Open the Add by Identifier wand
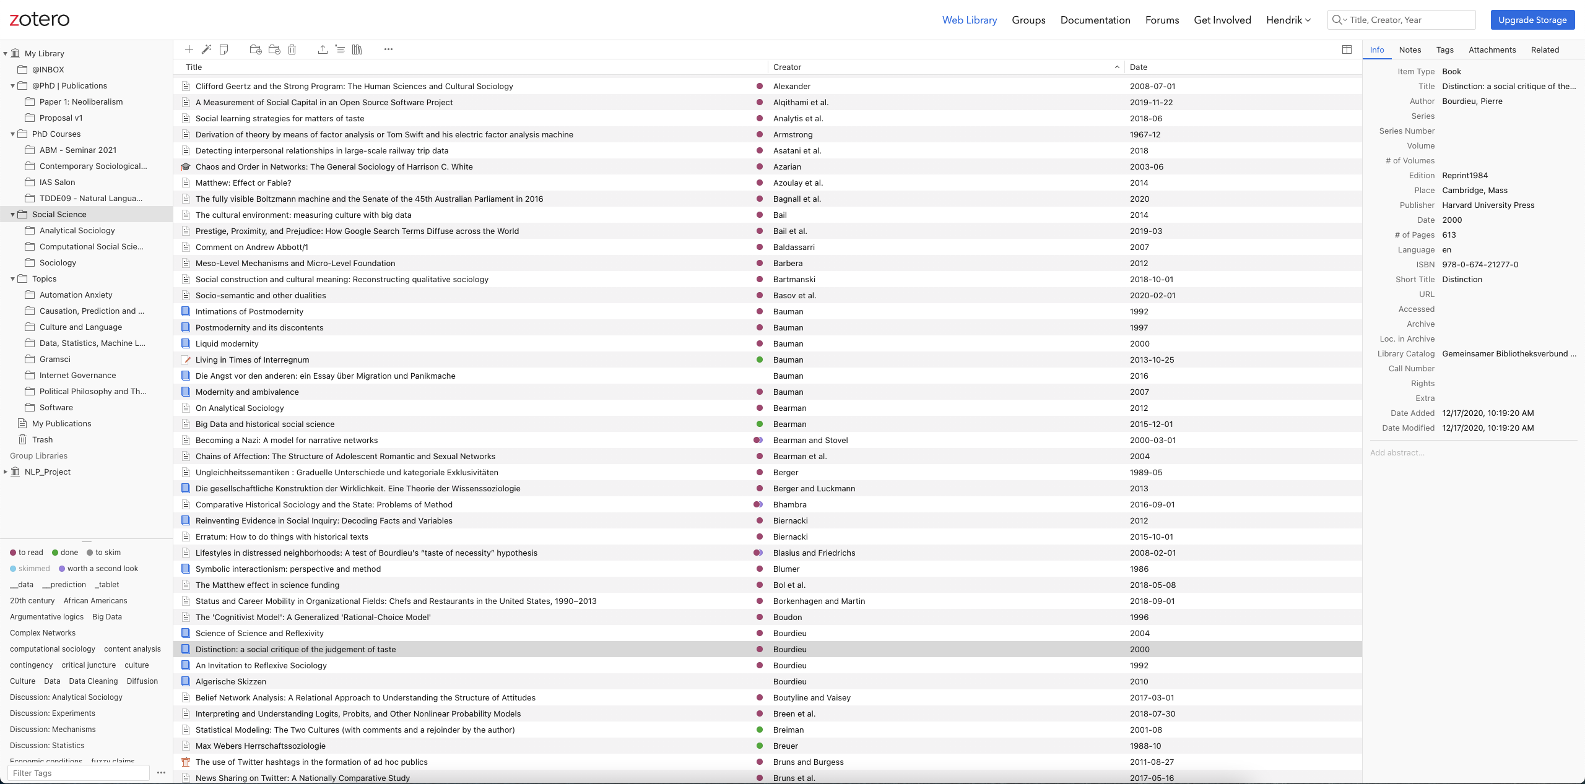 pos(207,50)
